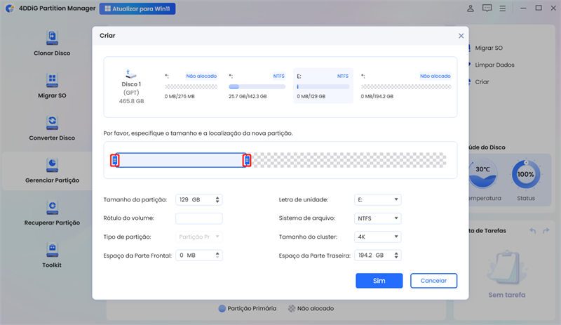The height and width of the screenshot is (325, 561).
Task: Select the E: NTFS partition block
Action: (323, 86)
